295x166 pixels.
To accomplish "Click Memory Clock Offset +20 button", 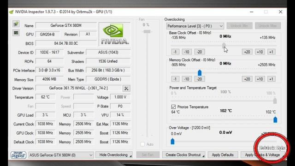I will click(x=247, y=79).
